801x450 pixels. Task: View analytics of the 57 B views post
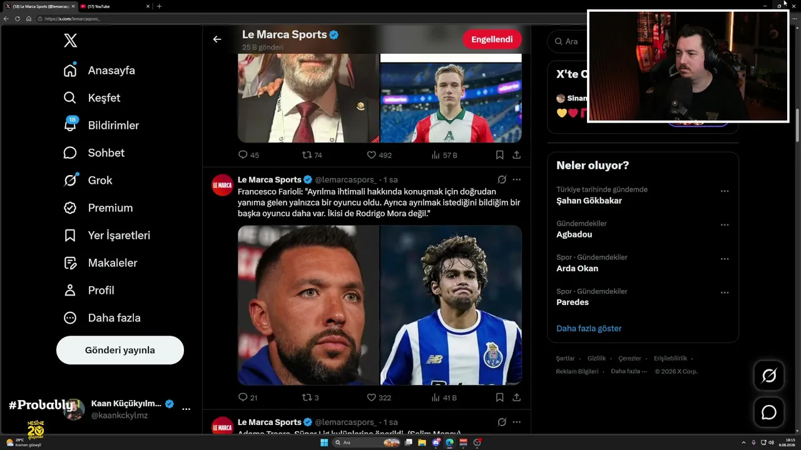tap(444, 155)
